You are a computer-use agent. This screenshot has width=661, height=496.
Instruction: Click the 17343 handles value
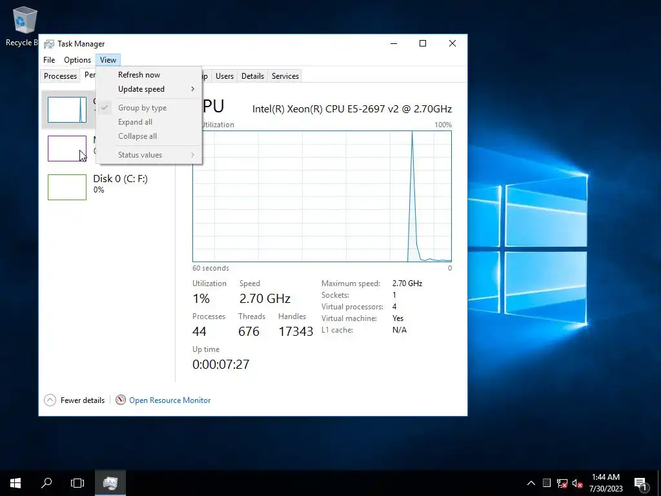(x=296, y=331)
